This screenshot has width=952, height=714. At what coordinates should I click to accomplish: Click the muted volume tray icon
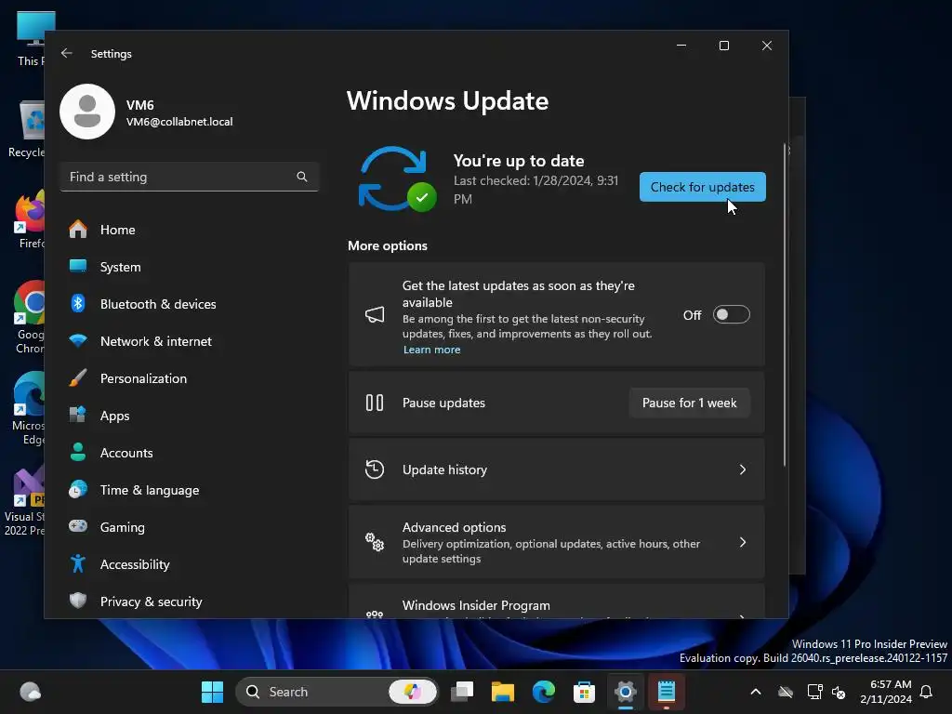pyautogui.click(x=839, y=692)
